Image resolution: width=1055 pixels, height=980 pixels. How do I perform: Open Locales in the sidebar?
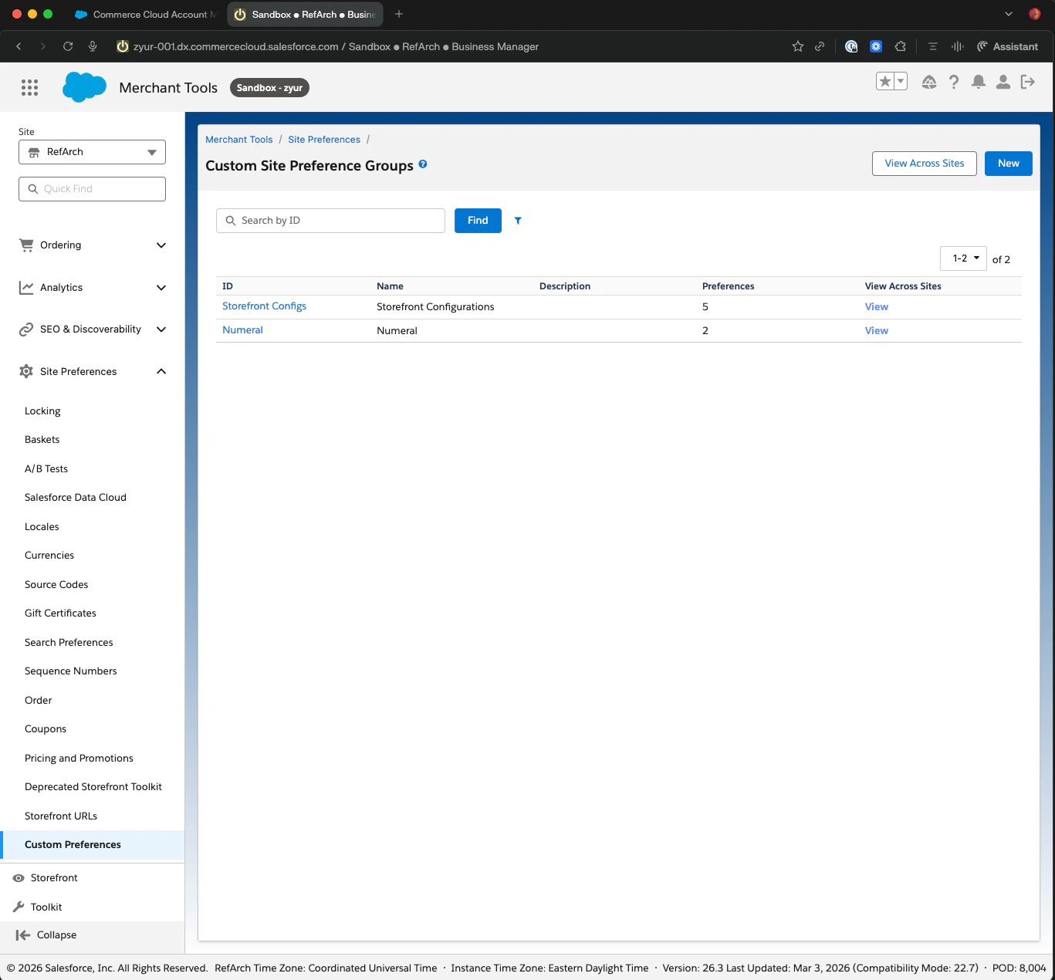(42, 527)
